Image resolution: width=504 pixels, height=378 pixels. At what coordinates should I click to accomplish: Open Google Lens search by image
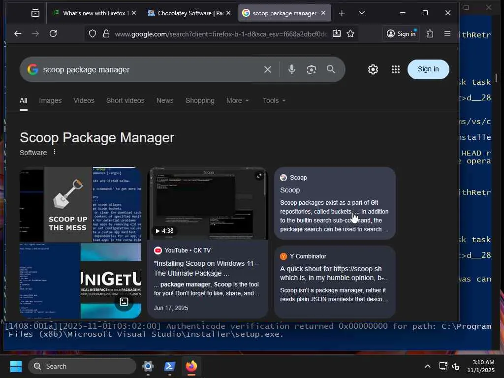tap(311, 69)
